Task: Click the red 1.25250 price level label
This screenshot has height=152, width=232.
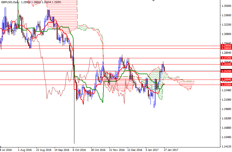Action: pyautogui.click(x=226, y=71)
